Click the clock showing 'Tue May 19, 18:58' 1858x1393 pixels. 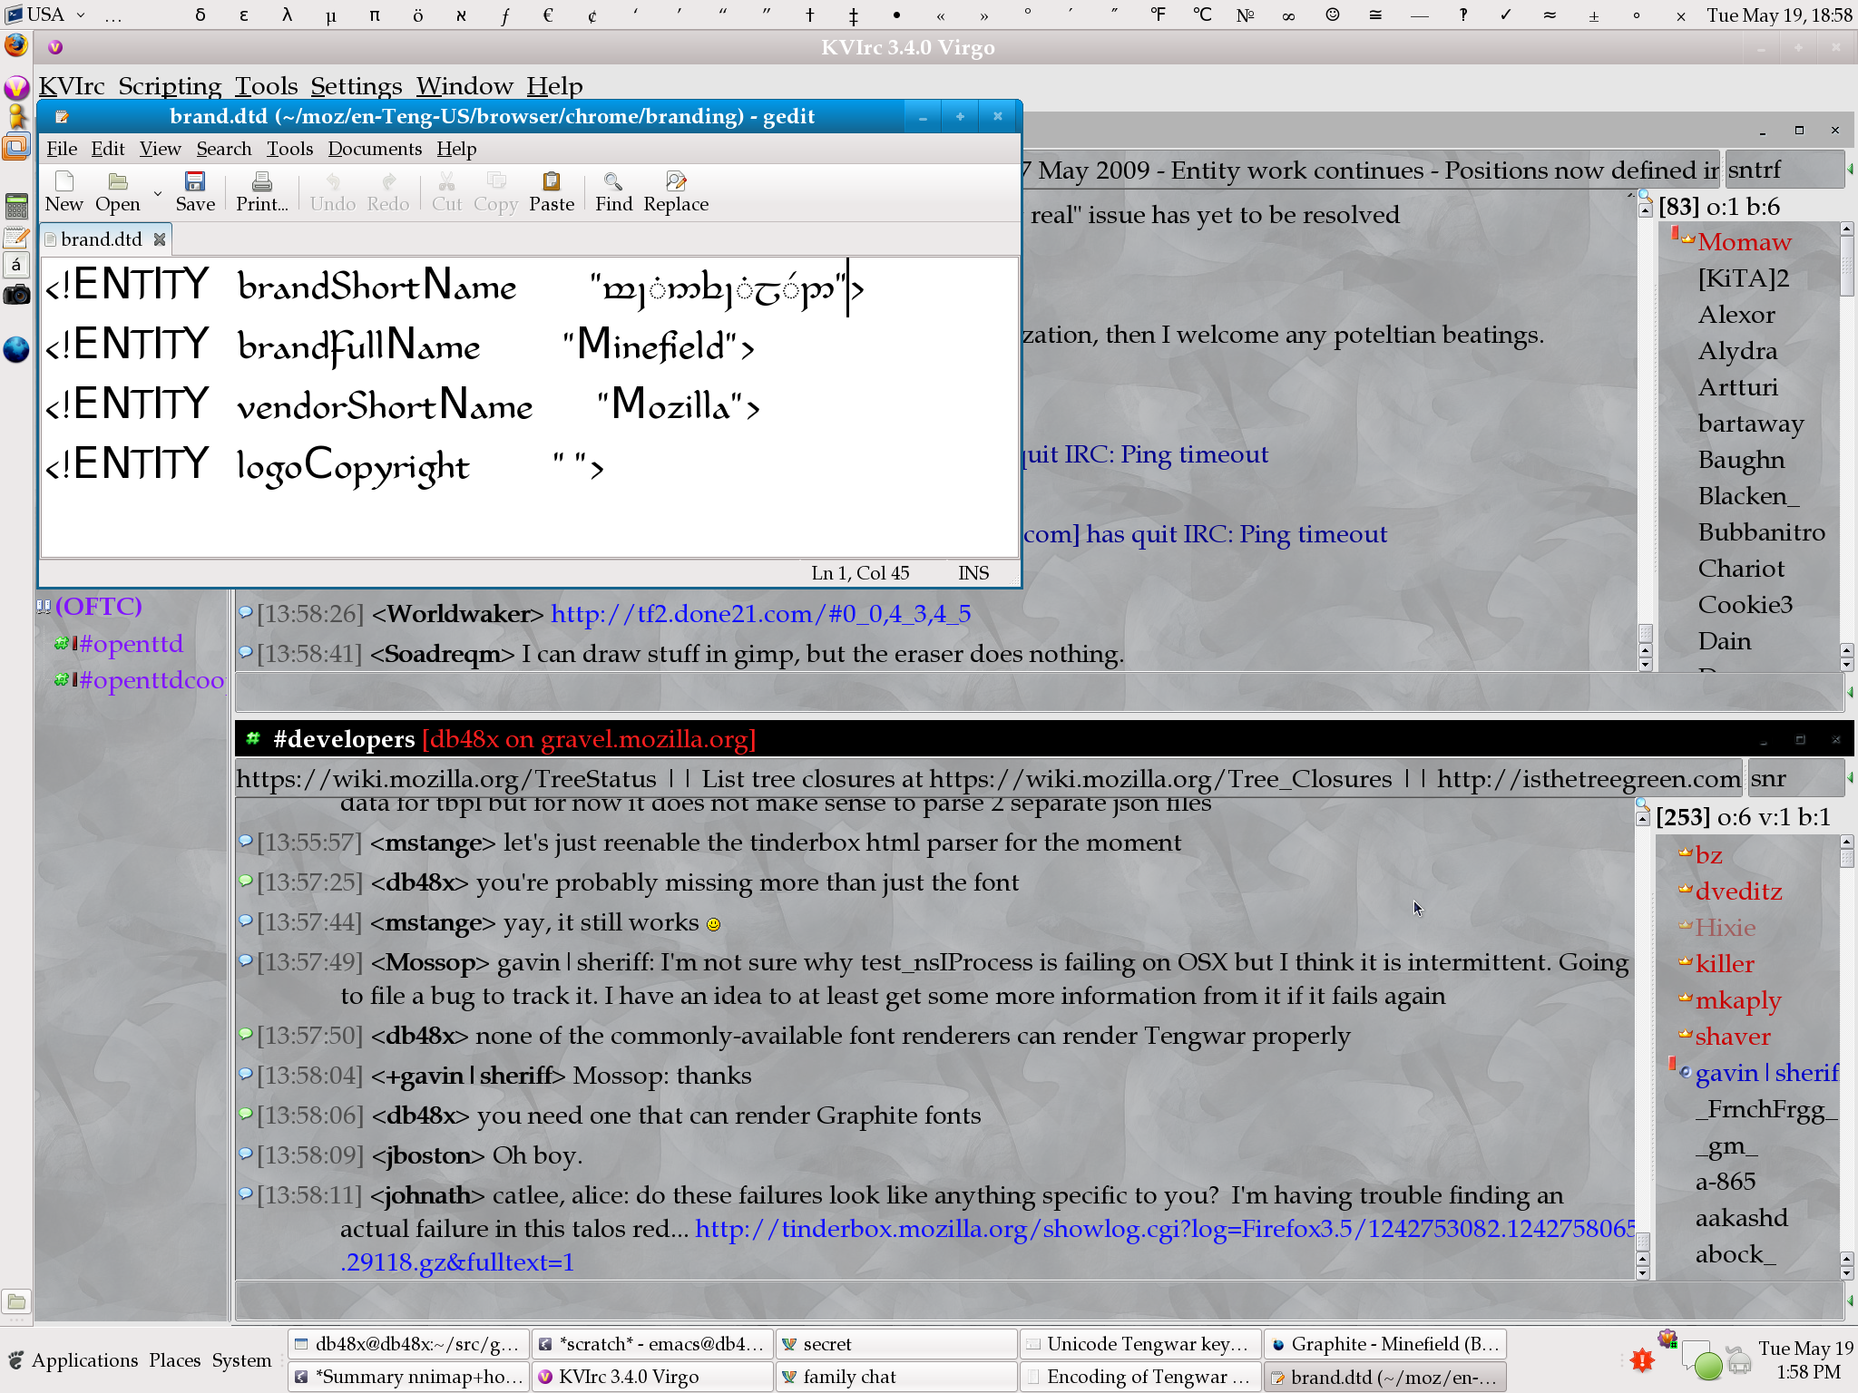point(1780,15)
